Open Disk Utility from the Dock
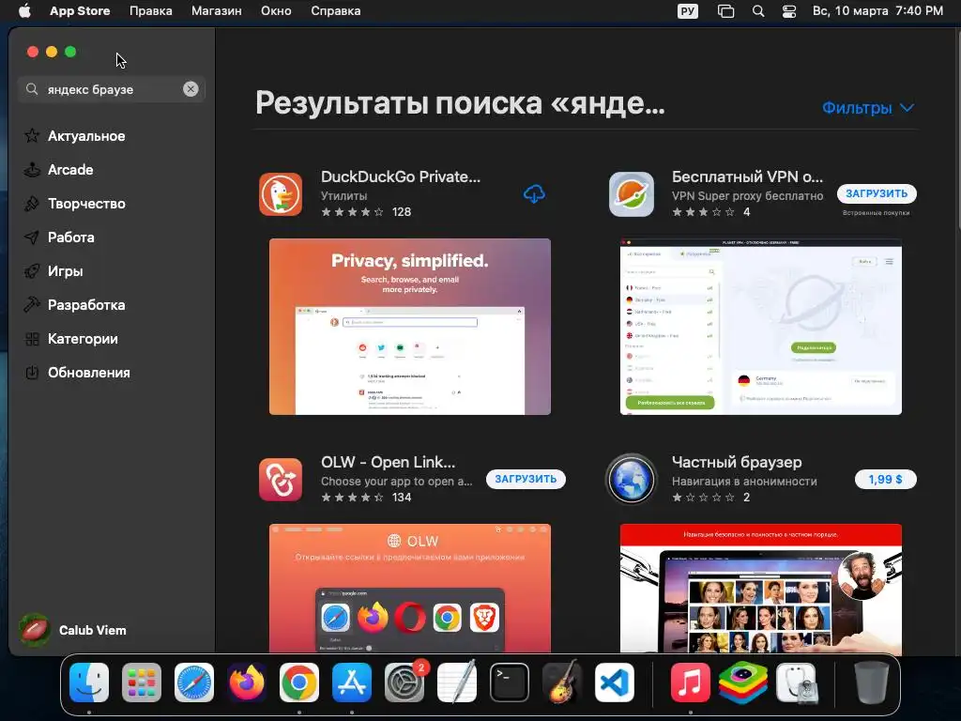The height and width of the screenshot is (721, 961). (796, 683)
